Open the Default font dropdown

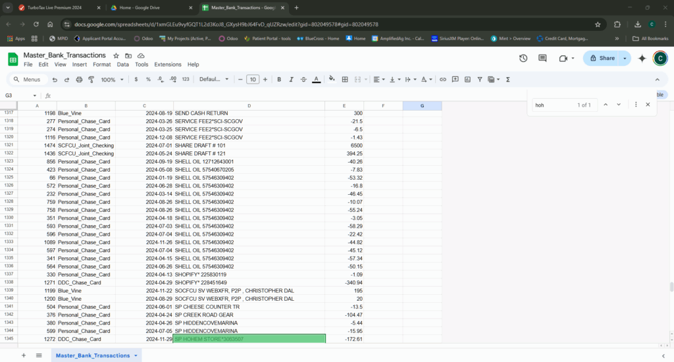tap(214, 80)
